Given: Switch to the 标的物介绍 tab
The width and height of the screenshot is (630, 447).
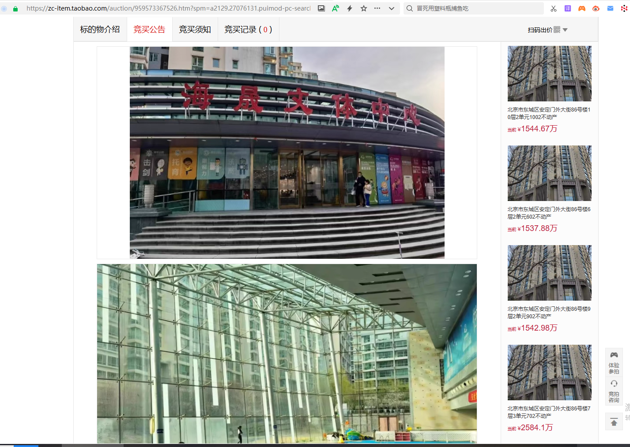Looking at the screenshot, I should 100,30.
